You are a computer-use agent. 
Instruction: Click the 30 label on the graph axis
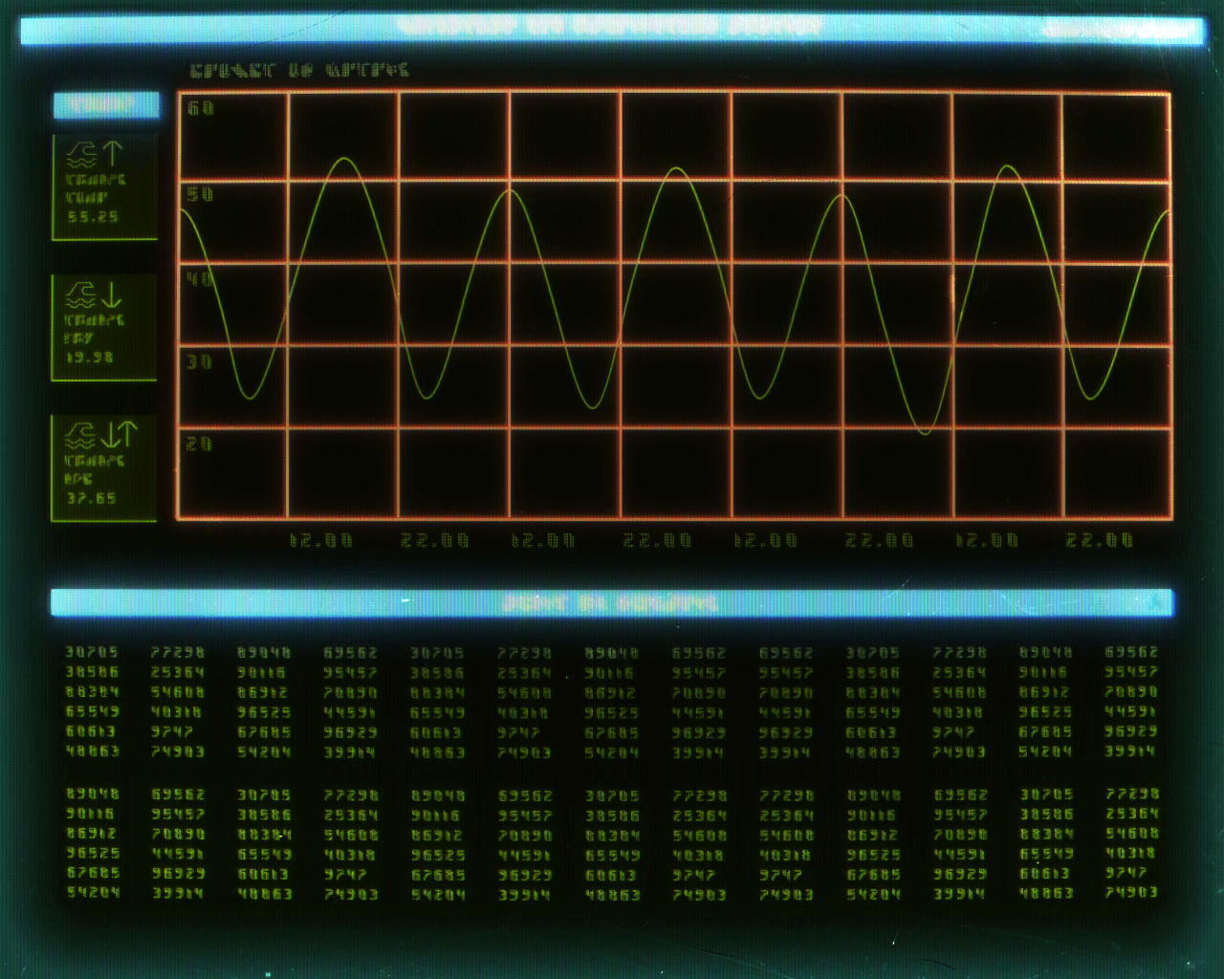tap(199, 361)
